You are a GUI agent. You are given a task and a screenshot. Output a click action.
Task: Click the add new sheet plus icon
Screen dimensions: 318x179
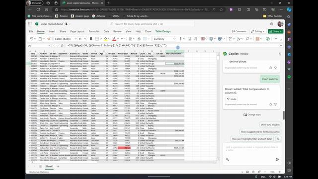click(58, 167)
